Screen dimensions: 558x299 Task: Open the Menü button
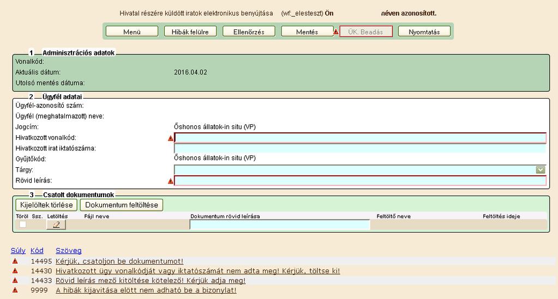coord(131,32)
